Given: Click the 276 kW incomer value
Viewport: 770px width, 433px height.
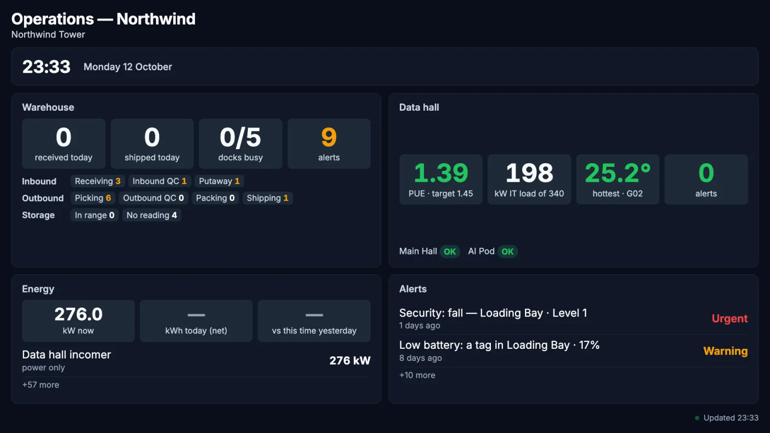Looking at the screenshot, I should (350, 361).
